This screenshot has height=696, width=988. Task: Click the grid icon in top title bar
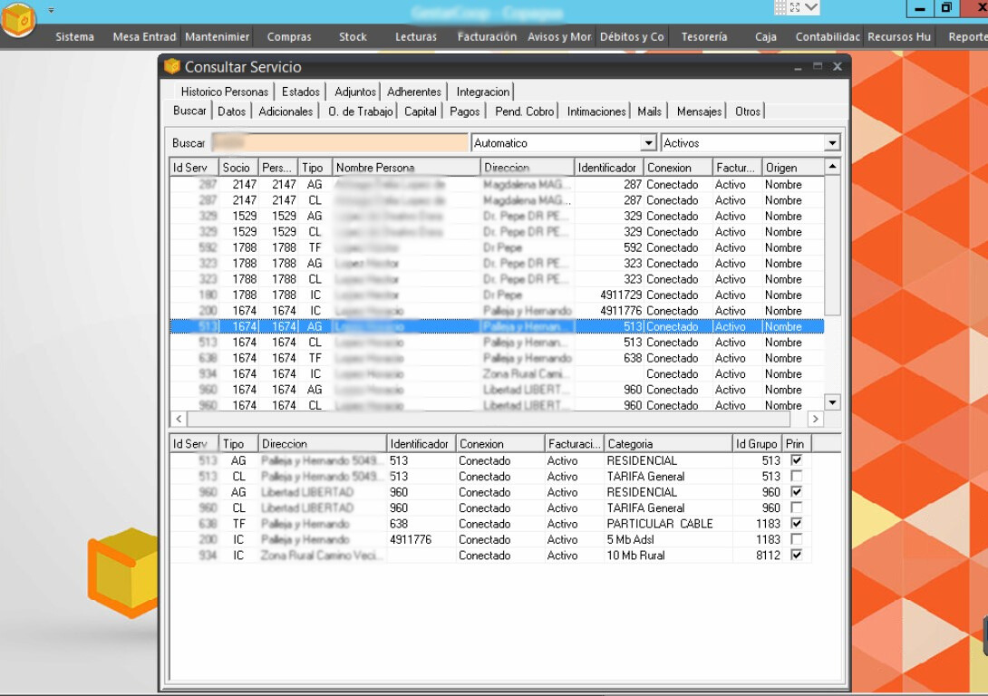click(780, 7)
